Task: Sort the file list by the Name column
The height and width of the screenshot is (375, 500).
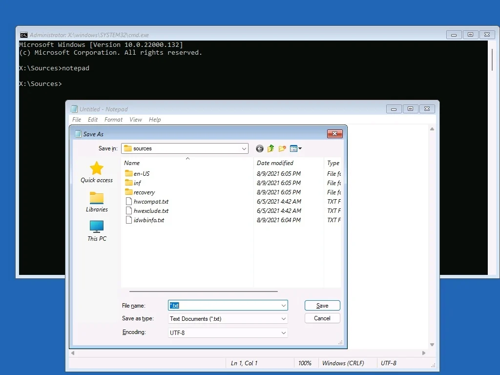Action: click(x=187, y=163)
